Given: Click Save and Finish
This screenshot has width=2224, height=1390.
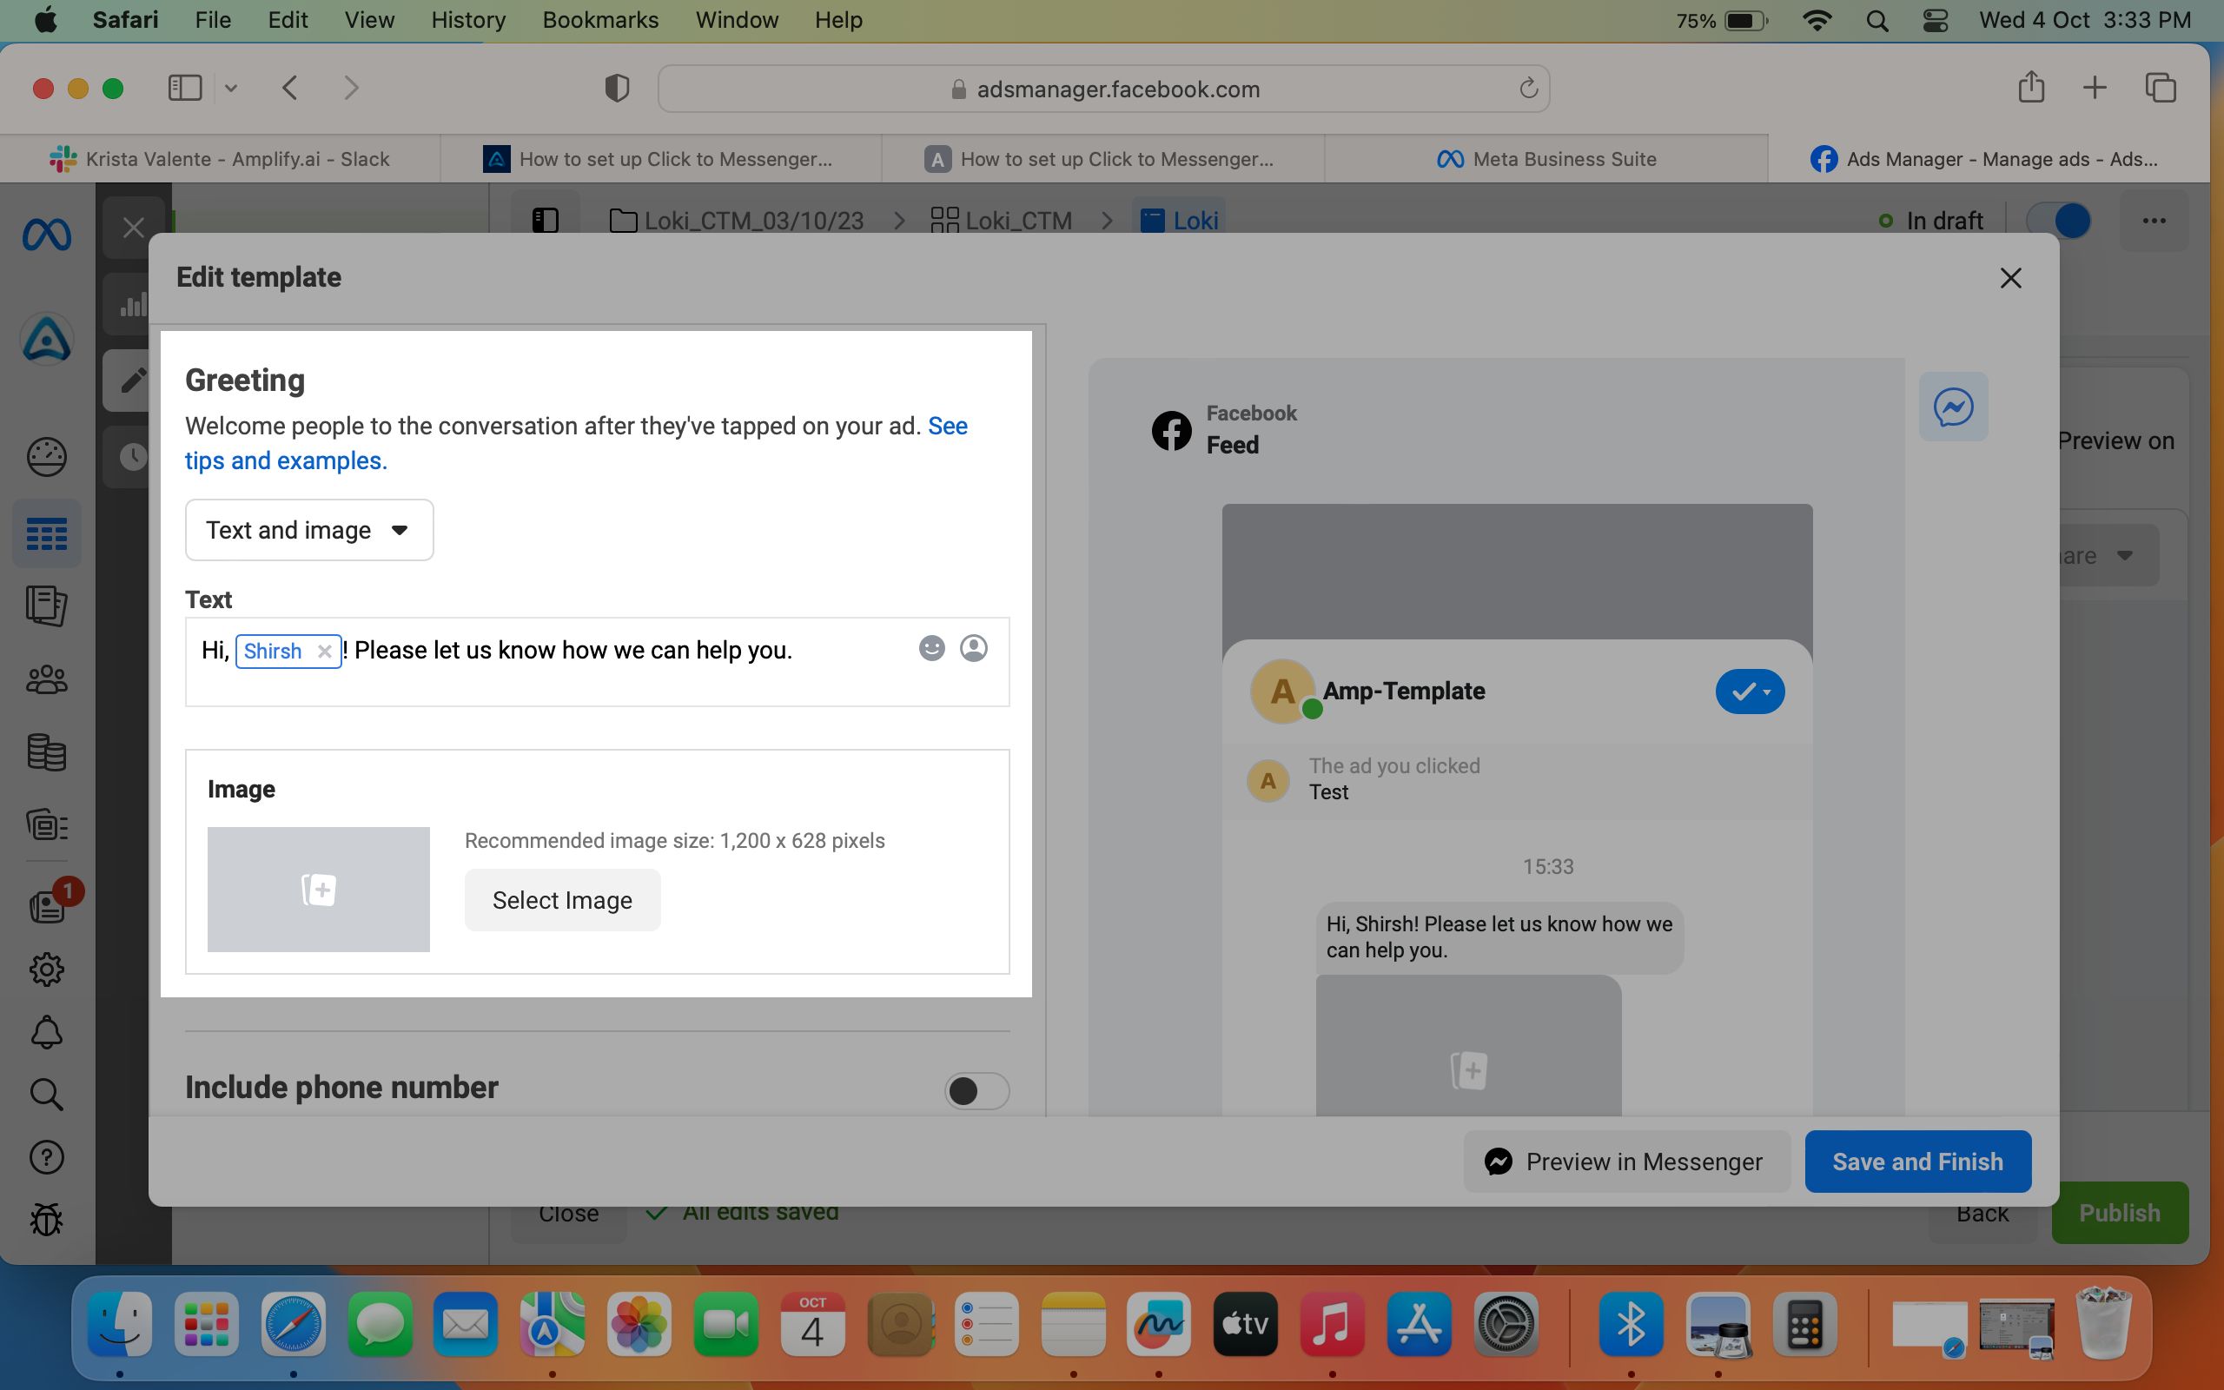Looking at the screenshot, I should (x=1918, y=1162).
